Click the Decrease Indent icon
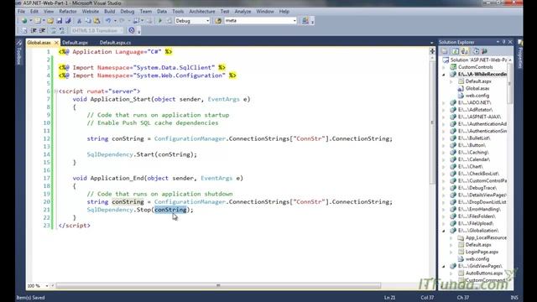The image size is (537, 302). click(34, 30)
